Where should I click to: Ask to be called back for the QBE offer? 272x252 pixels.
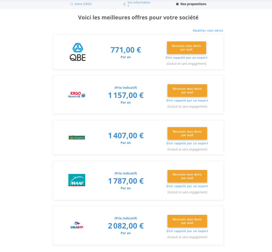pos(186,58)
